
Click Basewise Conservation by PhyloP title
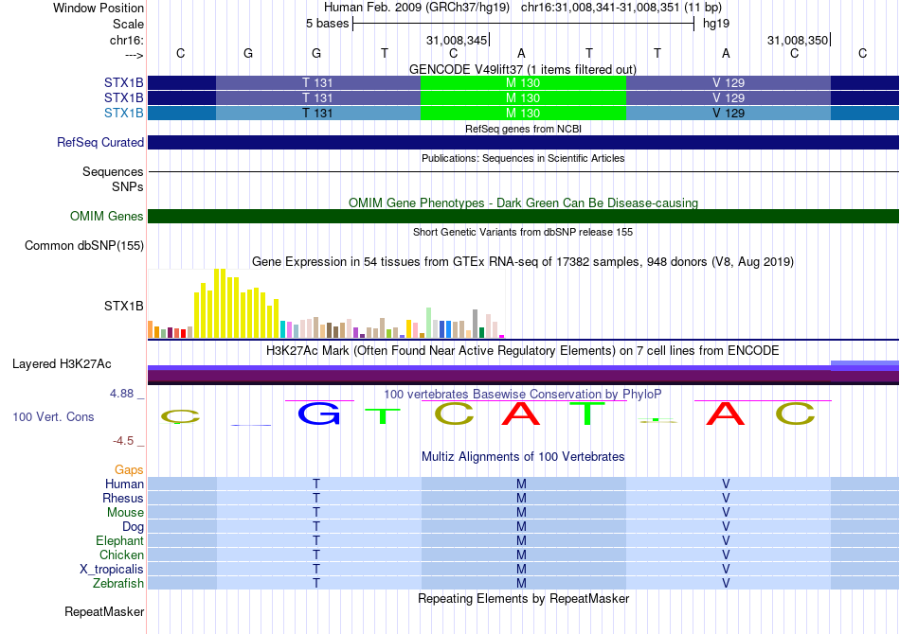tap(523, 395)
